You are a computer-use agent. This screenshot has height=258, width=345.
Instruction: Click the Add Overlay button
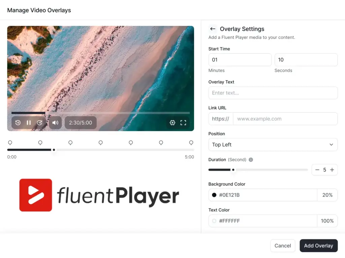(x=318, y=246)
